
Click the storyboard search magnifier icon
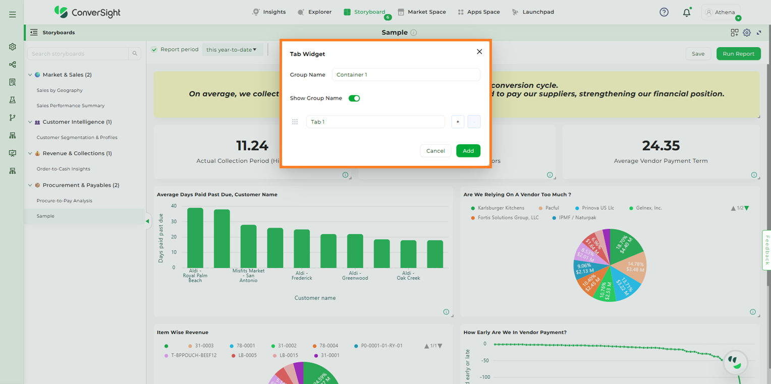click(x=135, y=54)
